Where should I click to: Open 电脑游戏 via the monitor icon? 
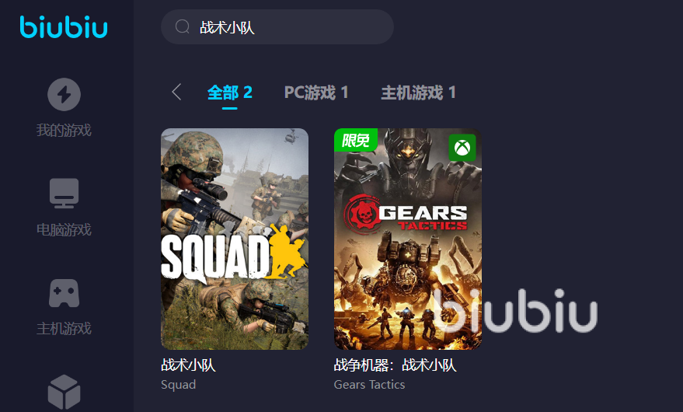64,193
